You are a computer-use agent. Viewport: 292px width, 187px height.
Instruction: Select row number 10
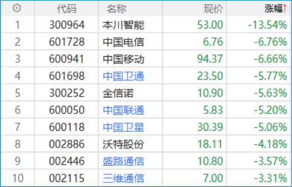click(x=17, y=178)
